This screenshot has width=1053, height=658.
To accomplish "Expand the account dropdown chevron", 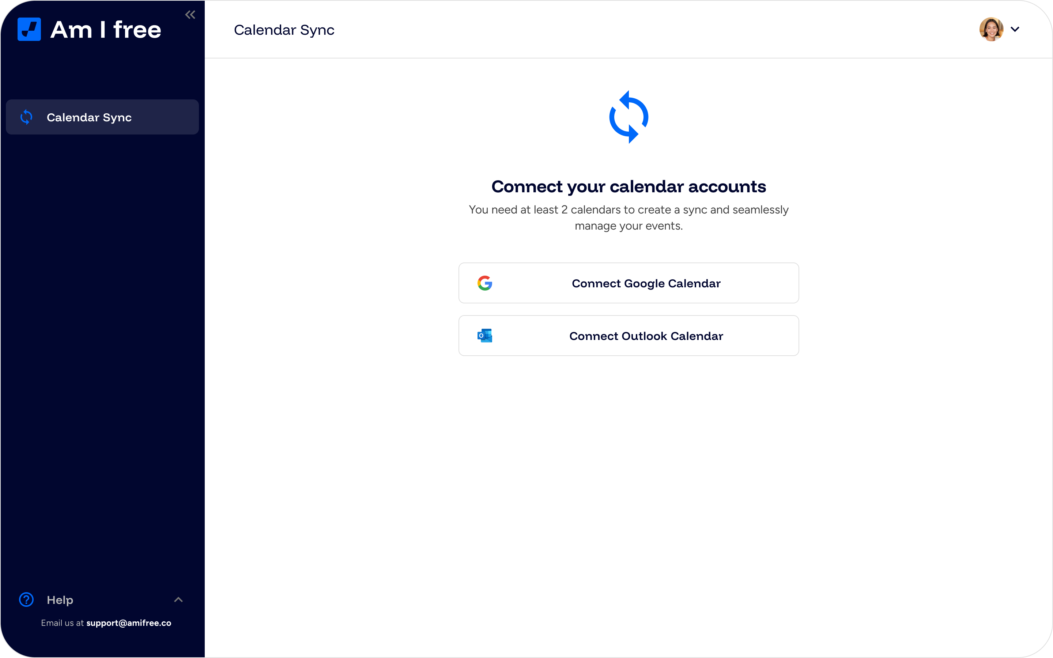I will pos(1015,29).
